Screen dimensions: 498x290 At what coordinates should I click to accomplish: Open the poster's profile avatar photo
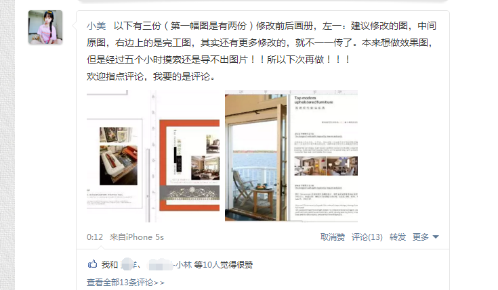pos(45,27)
